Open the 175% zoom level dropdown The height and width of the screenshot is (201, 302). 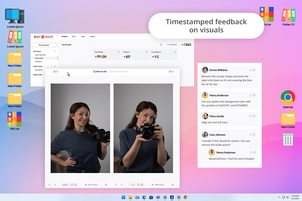click(x=65, y=185)
